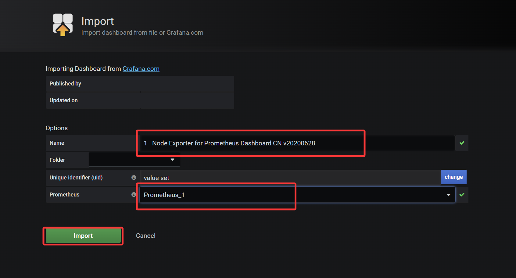Click into the dashboard Name input field
Image resolution: width=516 pixels, height=278 pixels.
click(x=297, y=143)
